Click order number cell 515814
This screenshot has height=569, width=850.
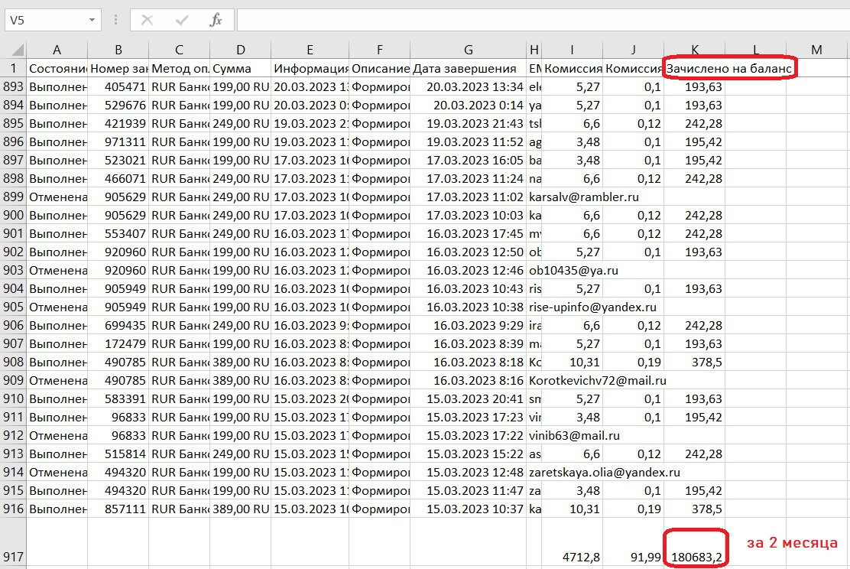(x=118, y=454)
